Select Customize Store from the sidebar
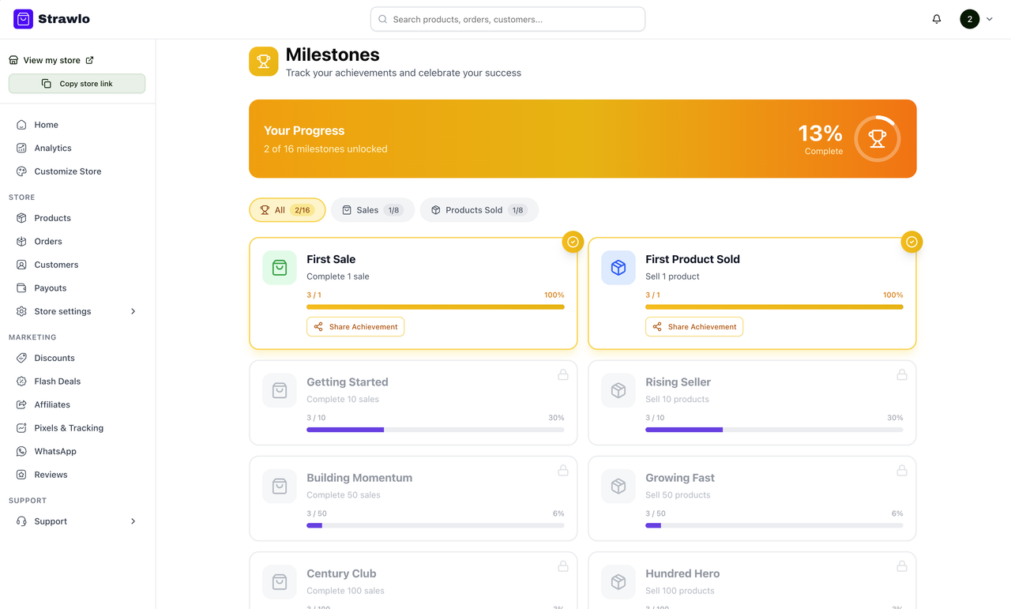 [x=67, y=171]
